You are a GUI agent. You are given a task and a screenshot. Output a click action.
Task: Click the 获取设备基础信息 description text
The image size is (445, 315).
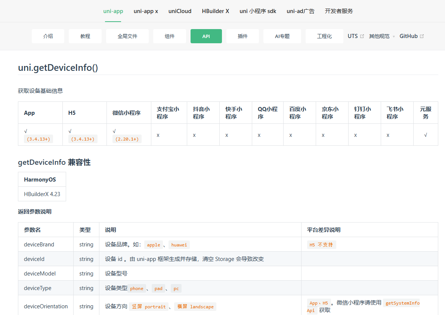[40, 91]
